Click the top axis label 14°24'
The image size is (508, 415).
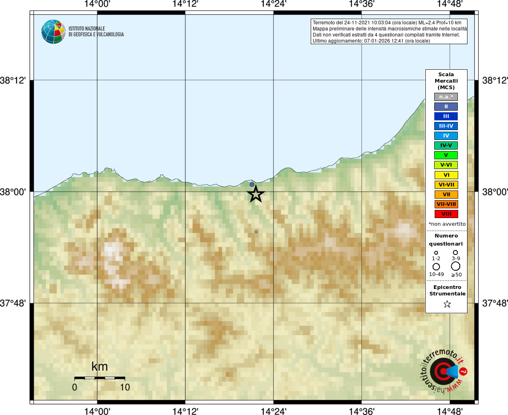tap(273, 4)
